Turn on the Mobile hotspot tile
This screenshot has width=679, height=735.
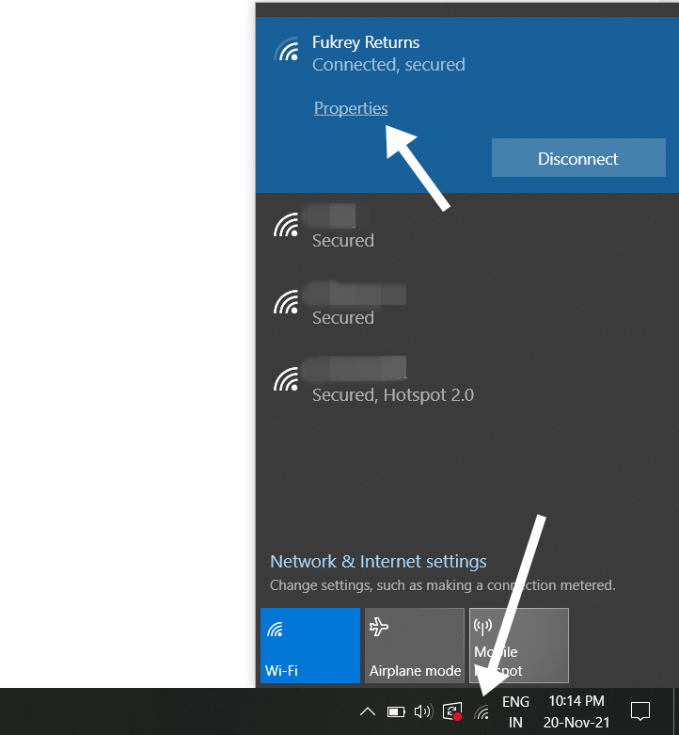(519, 646)
